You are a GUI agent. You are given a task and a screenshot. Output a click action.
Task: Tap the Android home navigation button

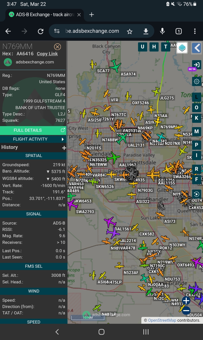(x=101, y=332)
